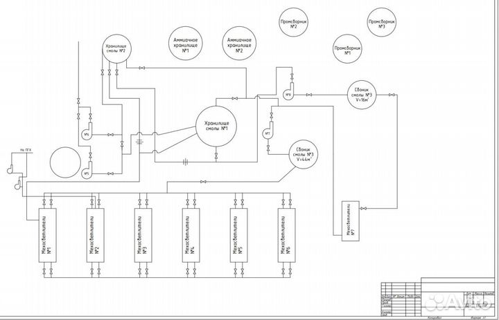
Task: Click the large unlabeled circle at left
Action: click(x=64, y=160)
